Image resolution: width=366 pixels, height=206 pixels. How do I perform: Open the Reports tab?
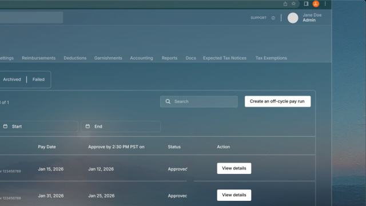(x=169, y=58)
